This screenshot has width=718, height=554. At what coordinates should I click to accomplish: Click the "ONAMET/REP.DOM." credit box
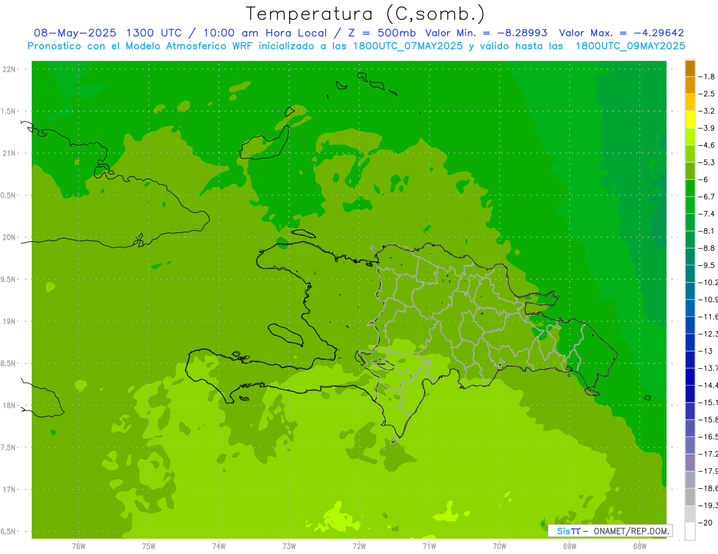click(610, 531)
